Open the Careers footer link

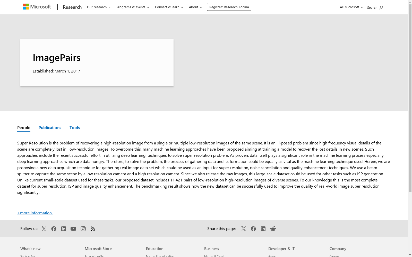point(334,256)
